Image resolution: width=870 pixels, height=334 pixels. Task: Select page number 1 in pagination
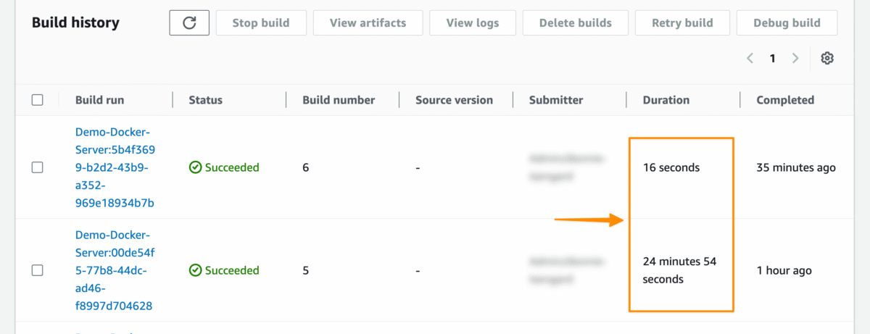pyautogui.click(x=773, y=59)
